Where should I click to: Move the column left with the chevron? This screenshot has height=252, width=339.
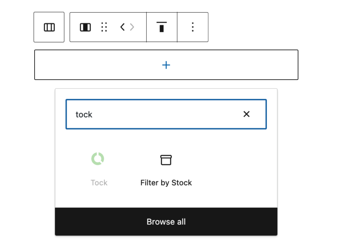[x=122, y=27]
